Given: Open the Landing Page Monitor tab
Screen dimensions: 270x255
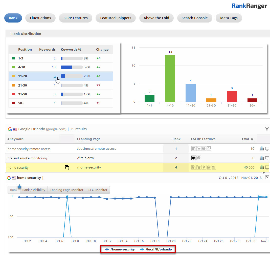Looking at the screenshot, I should 67,190.
